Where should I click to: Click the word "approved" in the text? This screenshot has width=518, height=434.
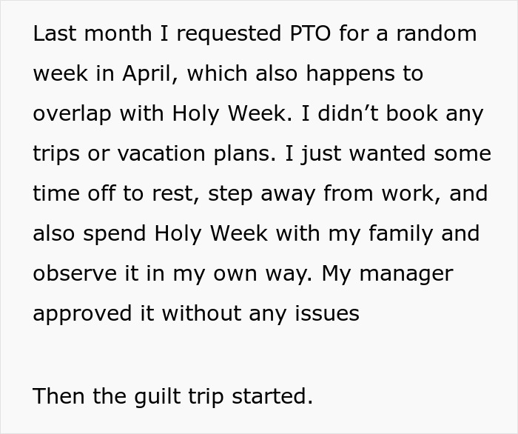click(x=82, y=314)
